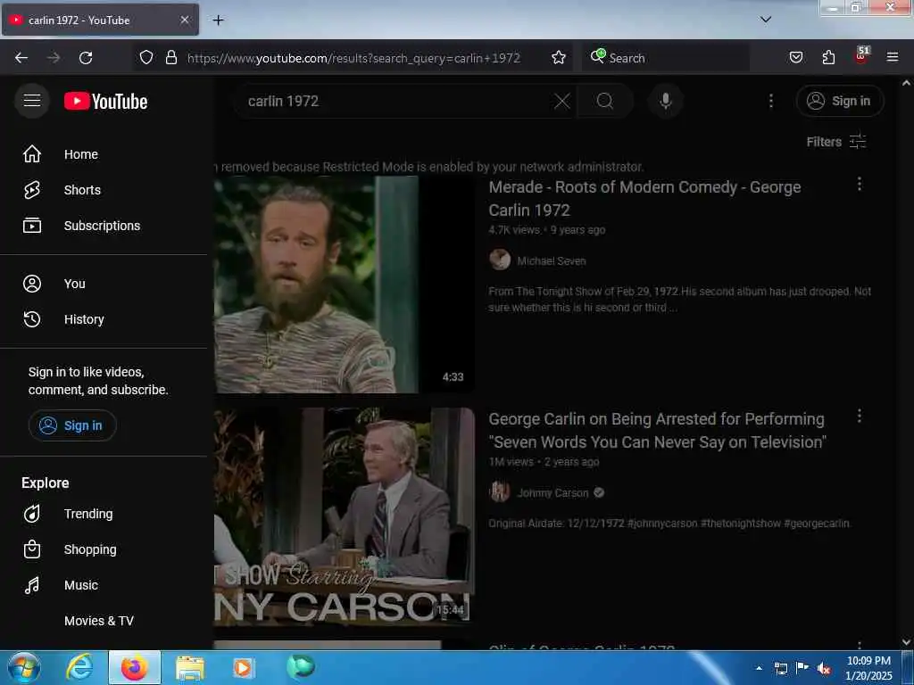Expand the list all tabs chevron
The height and width of the screenshot is (685, 914).
coord(766,20)
